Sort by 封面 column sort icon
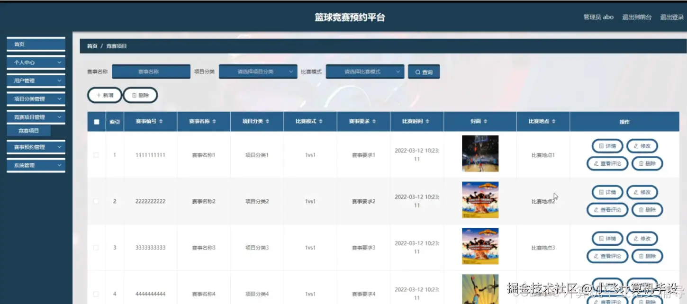This screenshot has width=687, height=304. point(486,122)
